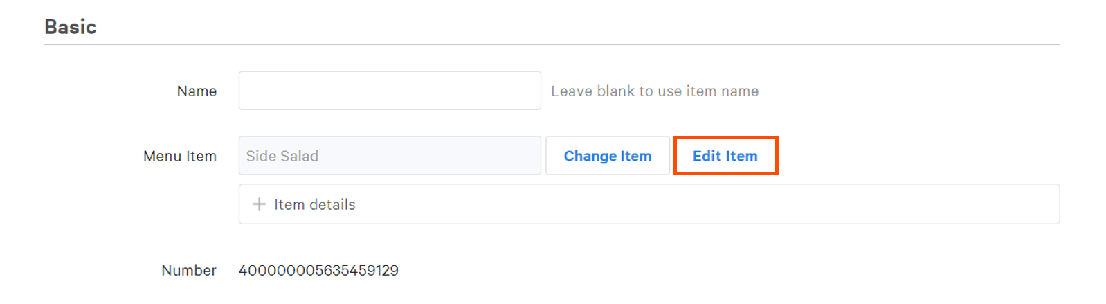Viewport: 1106px width, 304px height.
Task: Expand the plus icon beside Item details
Action: (259, 204)
